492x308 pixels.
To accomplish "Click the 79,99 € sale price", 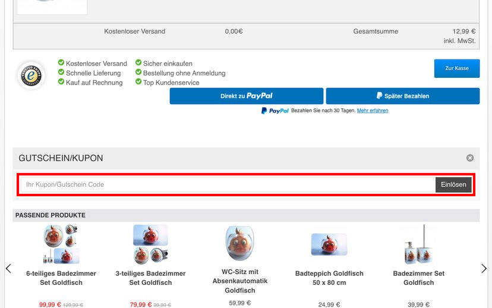I will (x=141, y=304).
